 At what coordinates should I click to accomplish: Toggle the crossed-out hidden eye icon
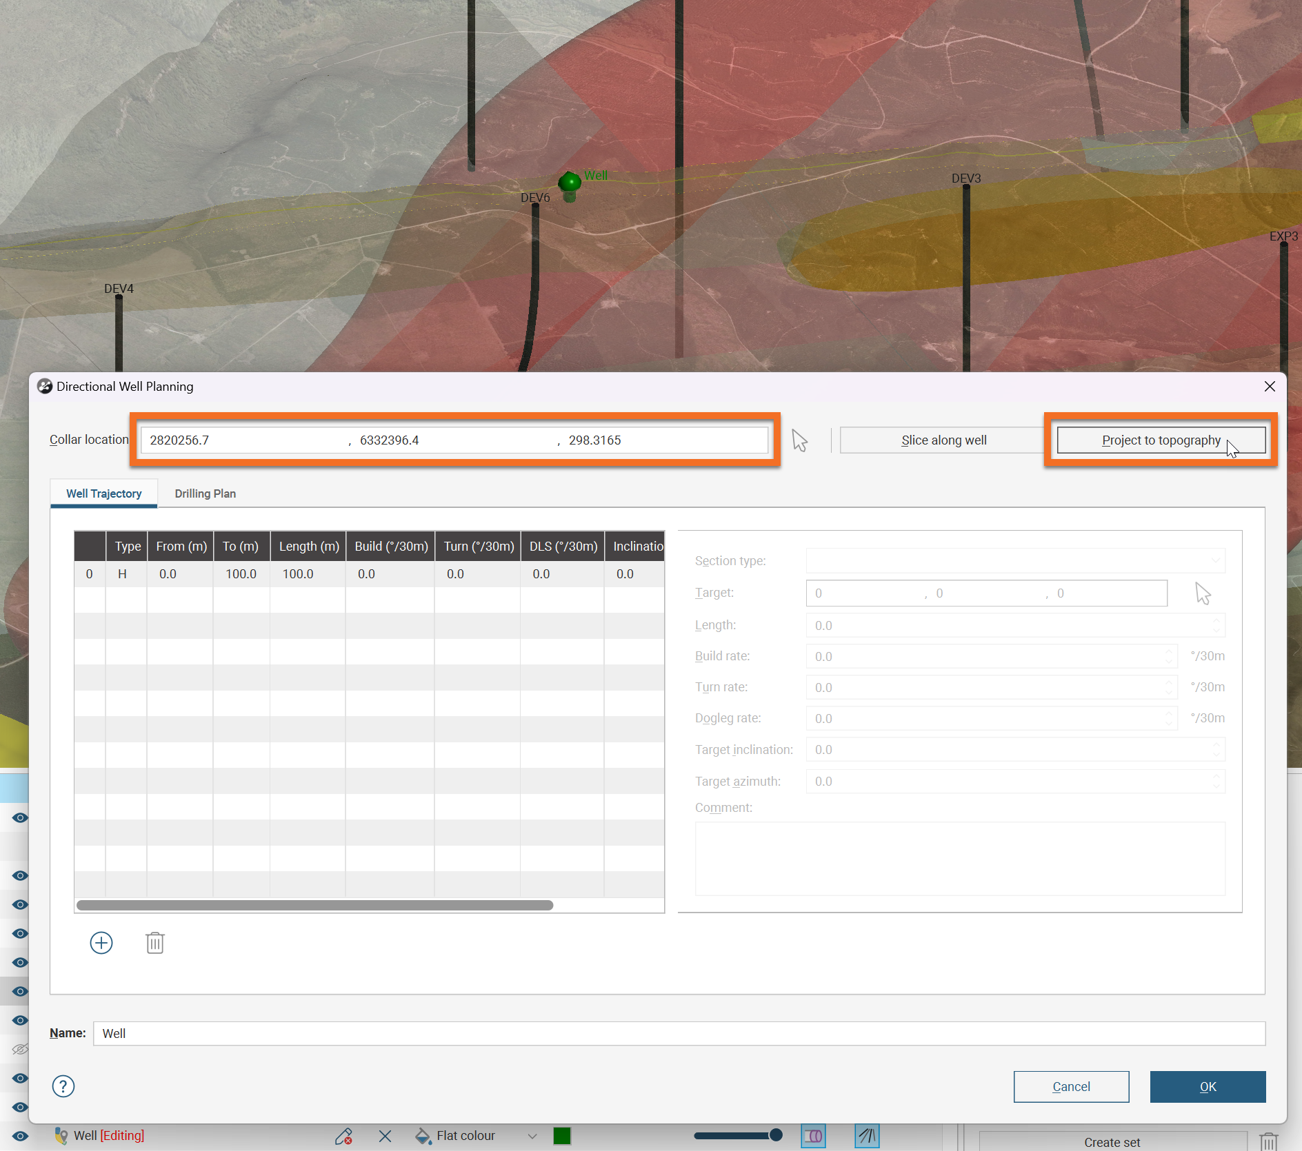point(20,1049)
